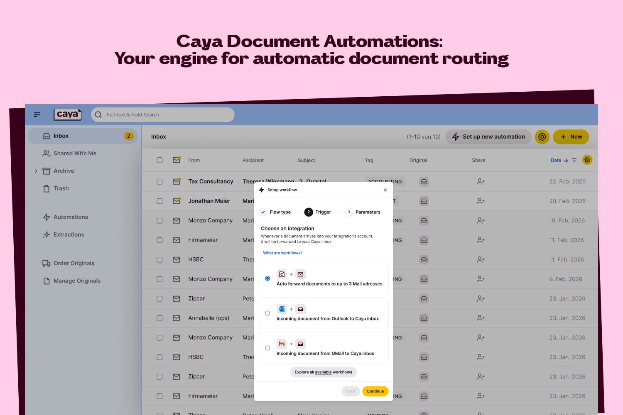
Task: Open the What are workflows? link
Action: tap(283, 253)
